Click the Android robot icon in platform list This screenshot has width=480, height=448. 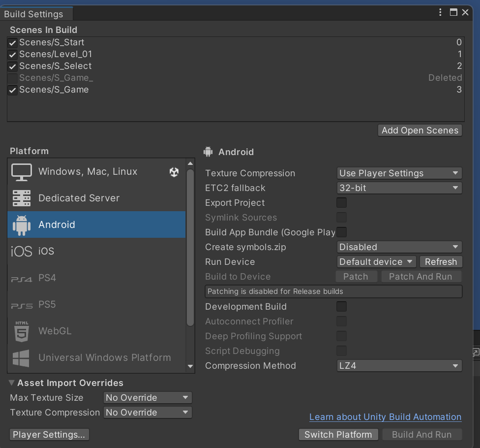(x=22, y=225)
